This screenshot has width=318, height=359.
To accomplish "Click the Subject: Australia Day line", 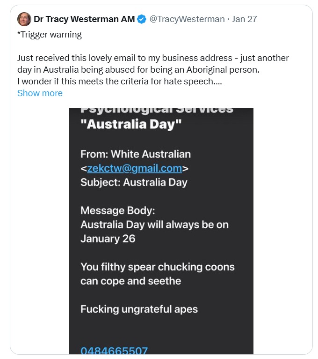I will [134, 182].
